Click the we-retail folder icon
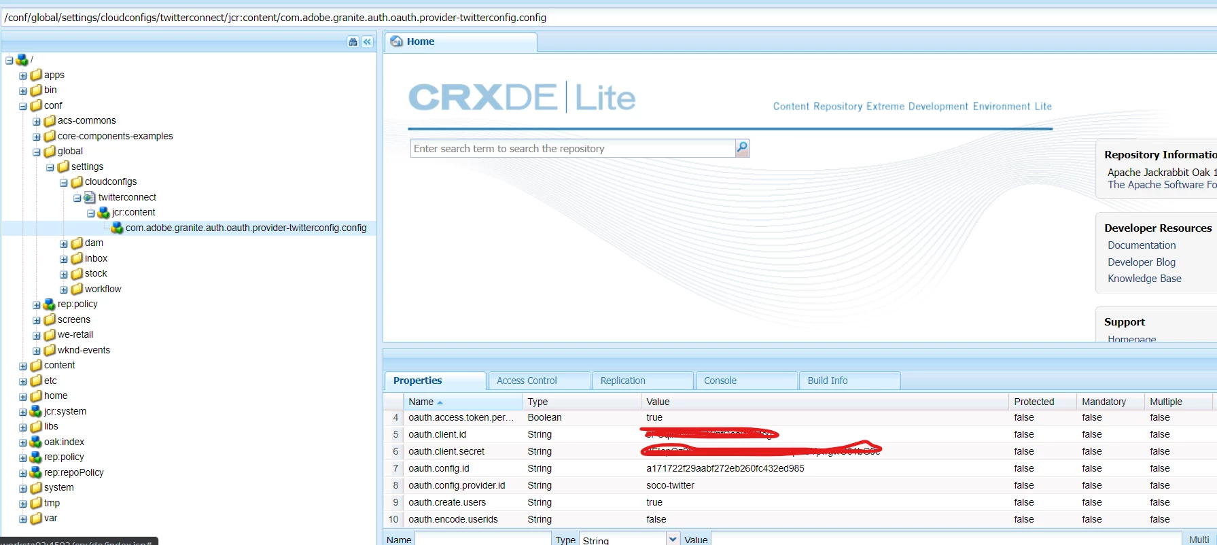The image size is (1217, 545). coord(50,334)
